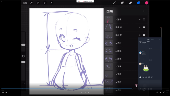The width and height of the screenshot is (170, 96).
Task: Close the chat panel with X
Action: point(160,39)
